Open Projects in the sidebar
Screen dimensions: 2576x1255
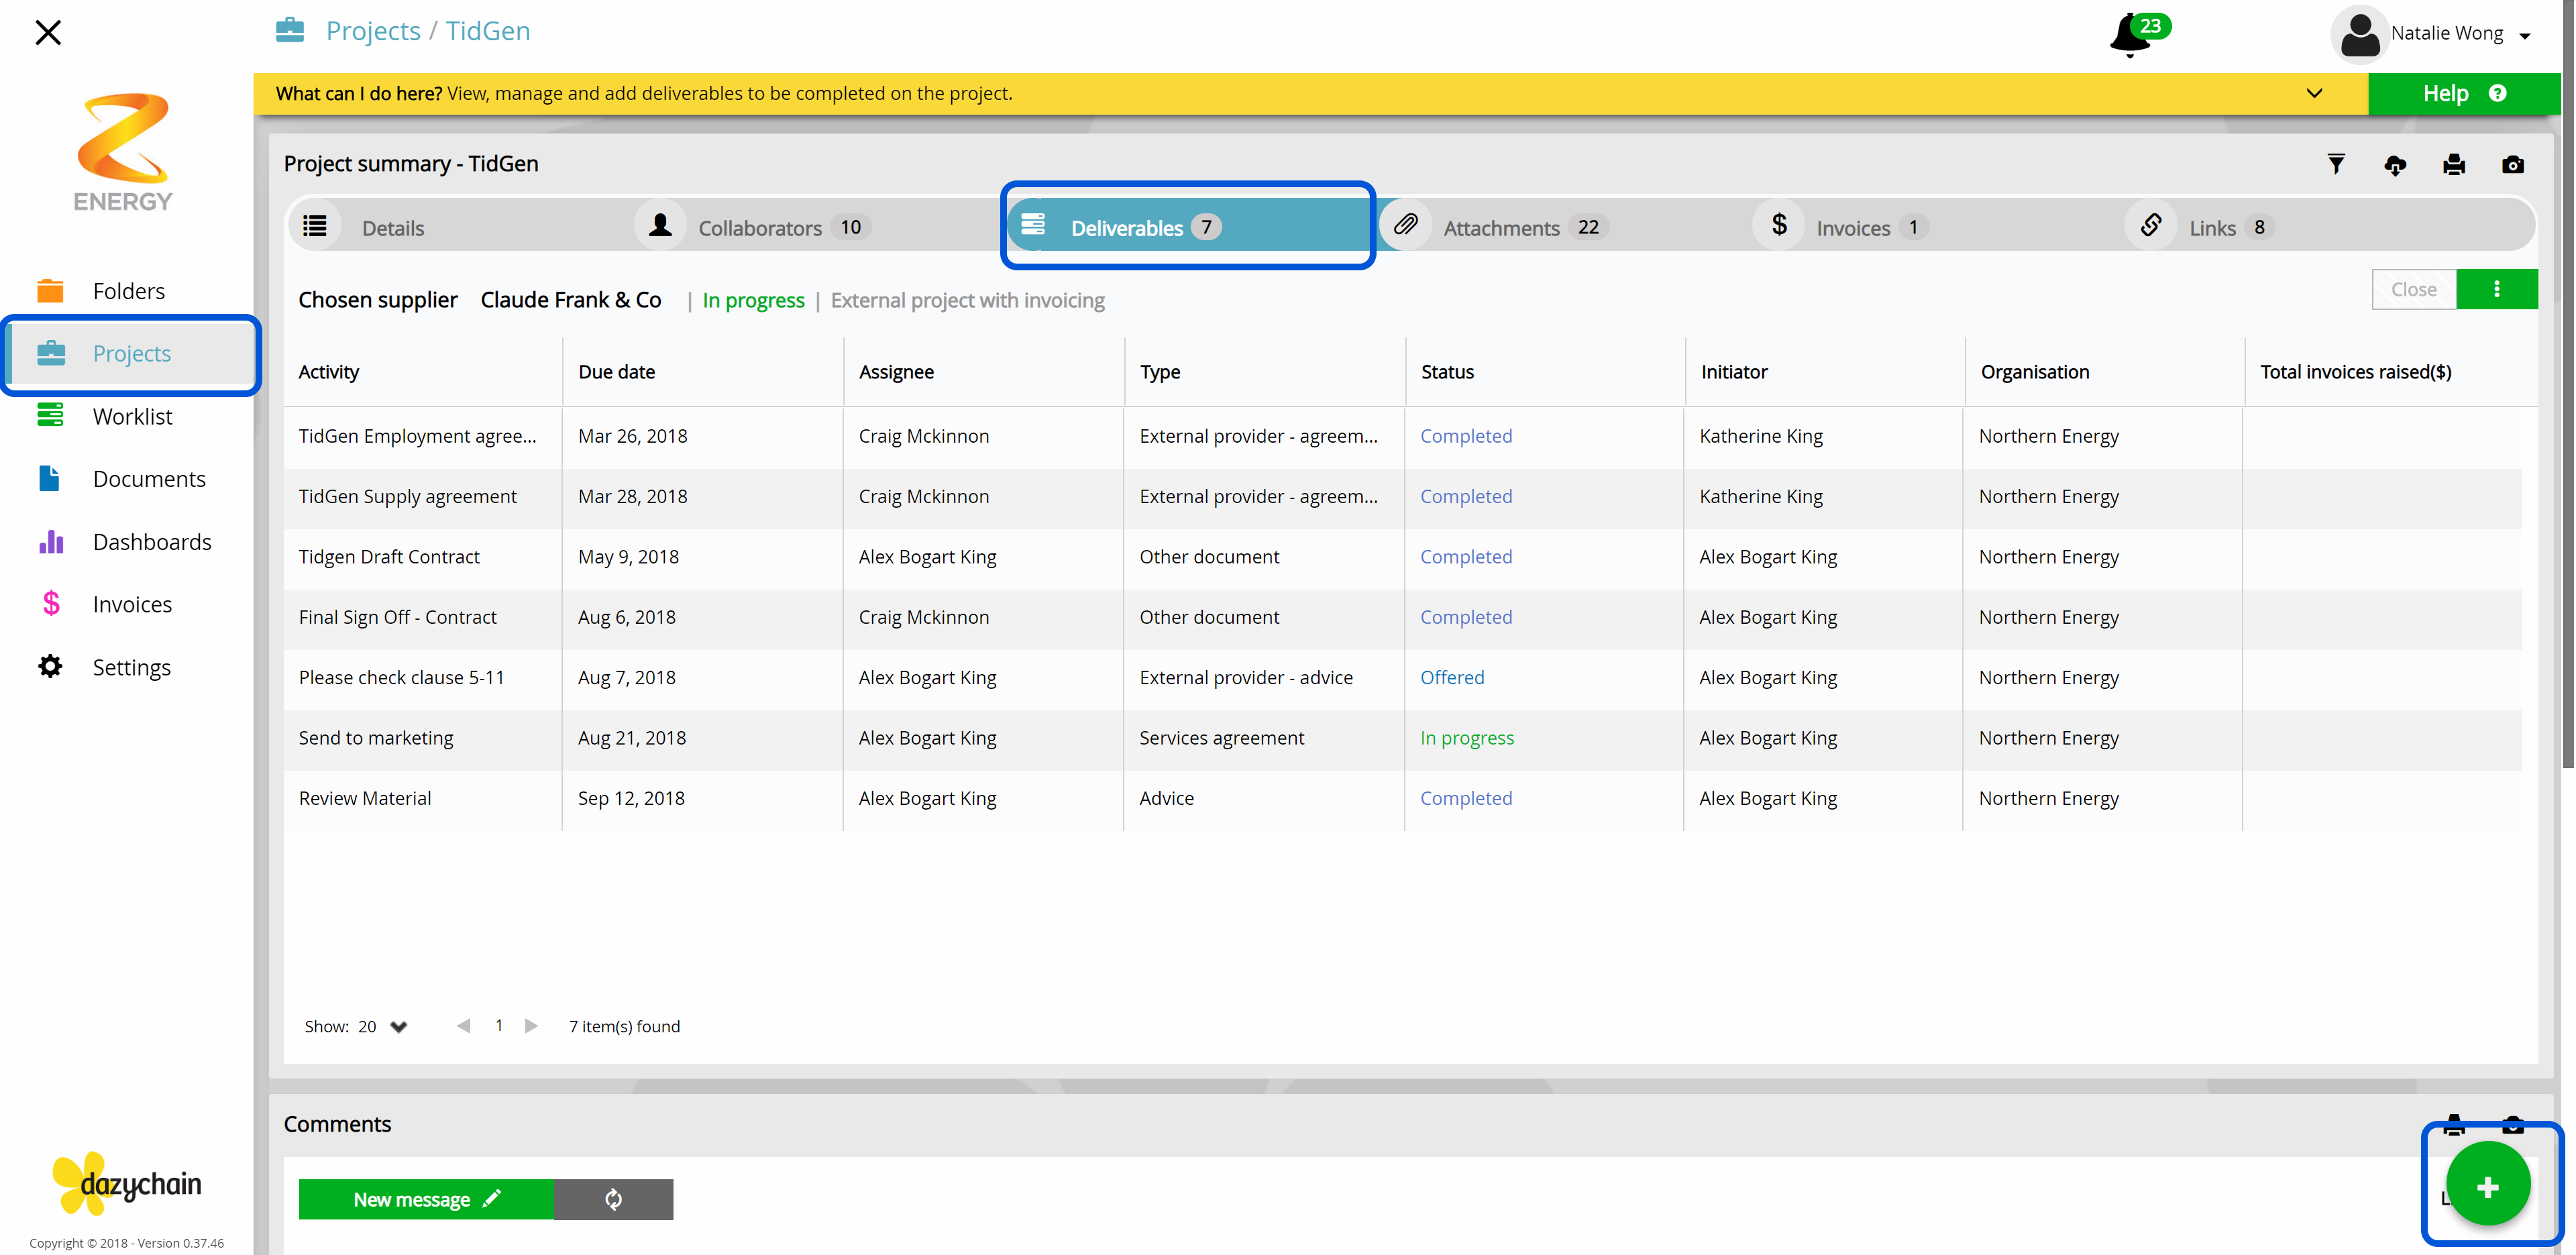point(131,354)
